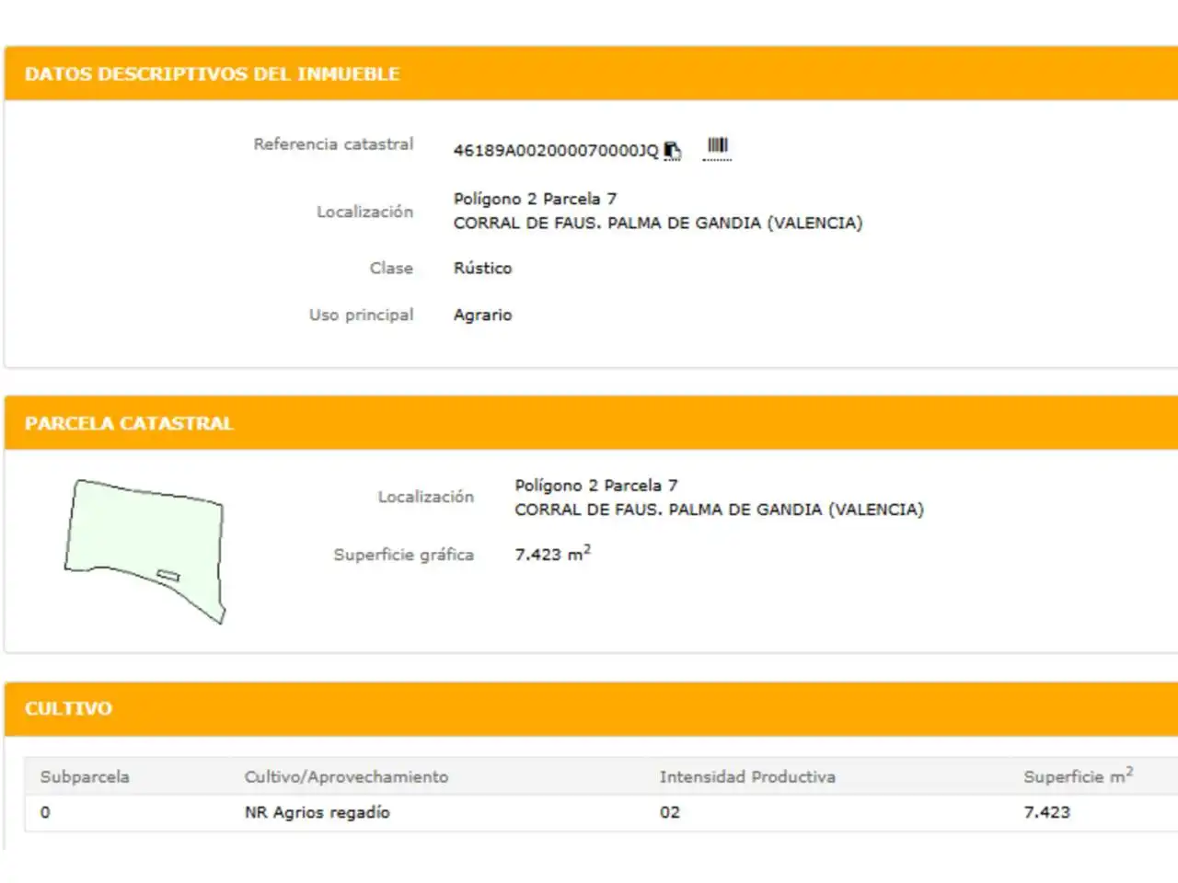
Task: Select the graphic surface value '7.423 m²'
Action: pos(552,553)
